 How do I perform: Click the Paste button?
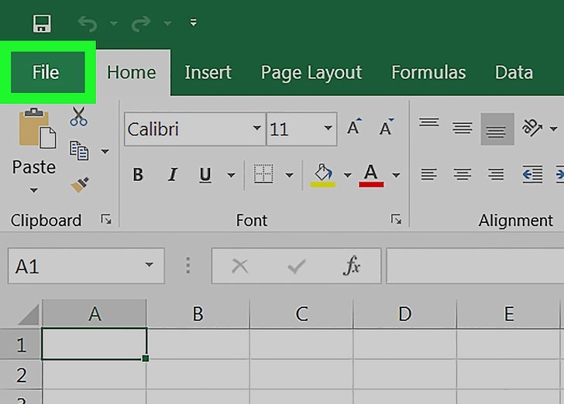click(34, 151)
